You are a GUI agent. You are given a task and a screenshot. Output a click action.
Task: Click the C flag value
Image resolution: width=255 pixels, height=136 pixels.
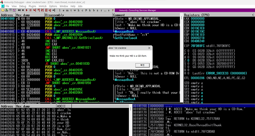(x=188, y=51)
